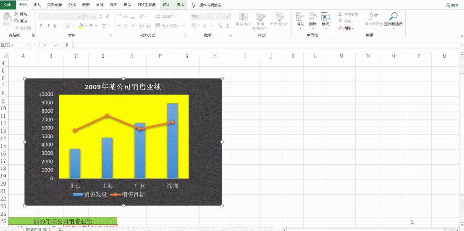
Task: Click the chart title 2009年某公司销售业绩
Action: click(123, 87)
